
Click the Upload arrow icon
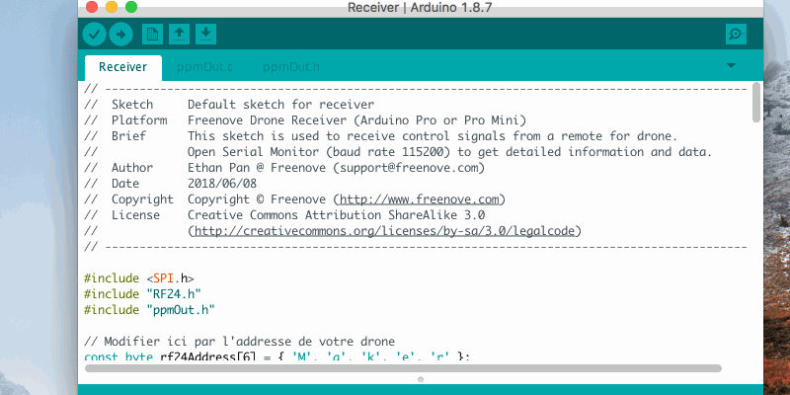120,35
